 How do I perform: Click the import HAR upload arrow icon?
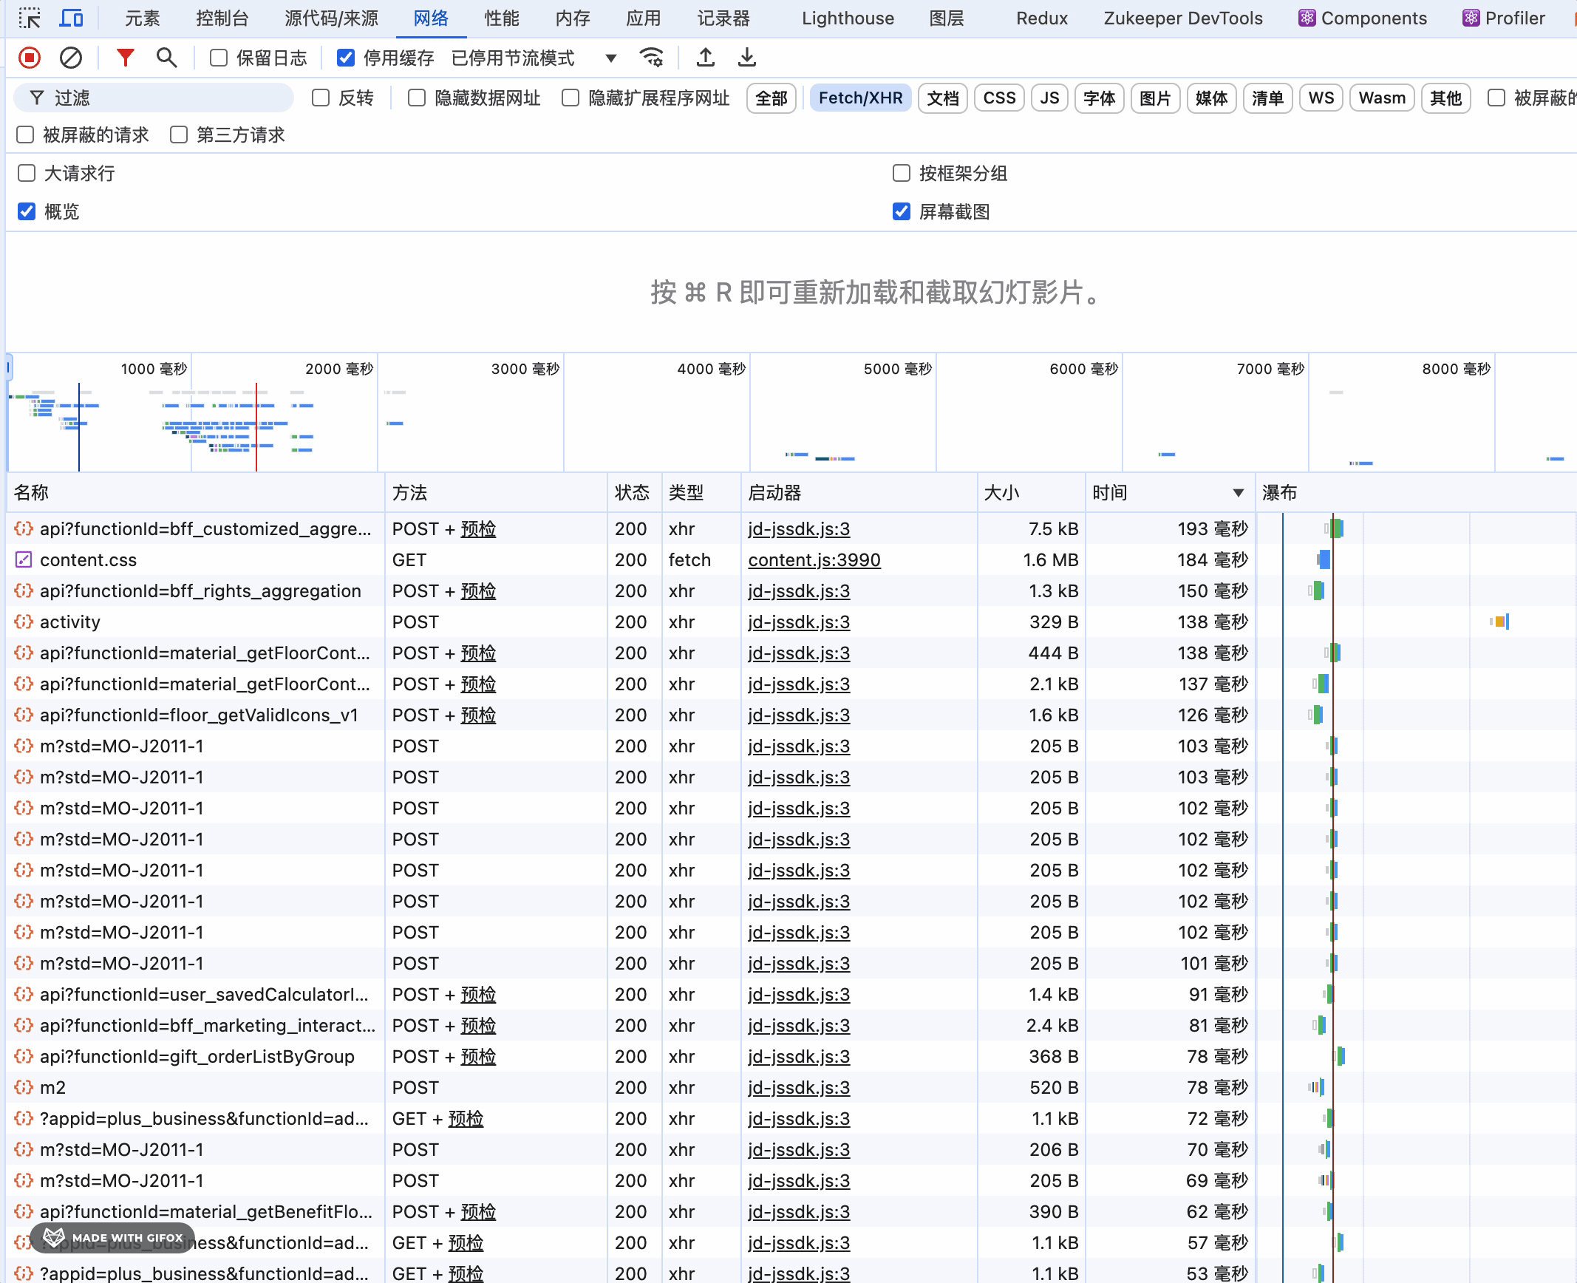pyautogui.click(x=706, y=58)
